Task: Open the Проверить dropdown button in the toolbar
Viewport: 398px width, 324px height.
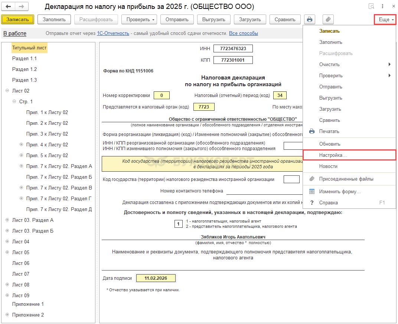Action: click(140, 19)
